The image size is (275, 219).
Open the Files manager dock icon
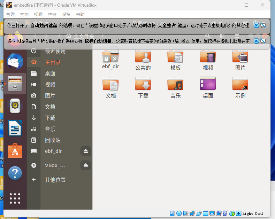[x=15, y=84]
